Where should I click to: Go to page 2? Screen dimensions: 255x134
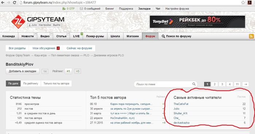215,84
